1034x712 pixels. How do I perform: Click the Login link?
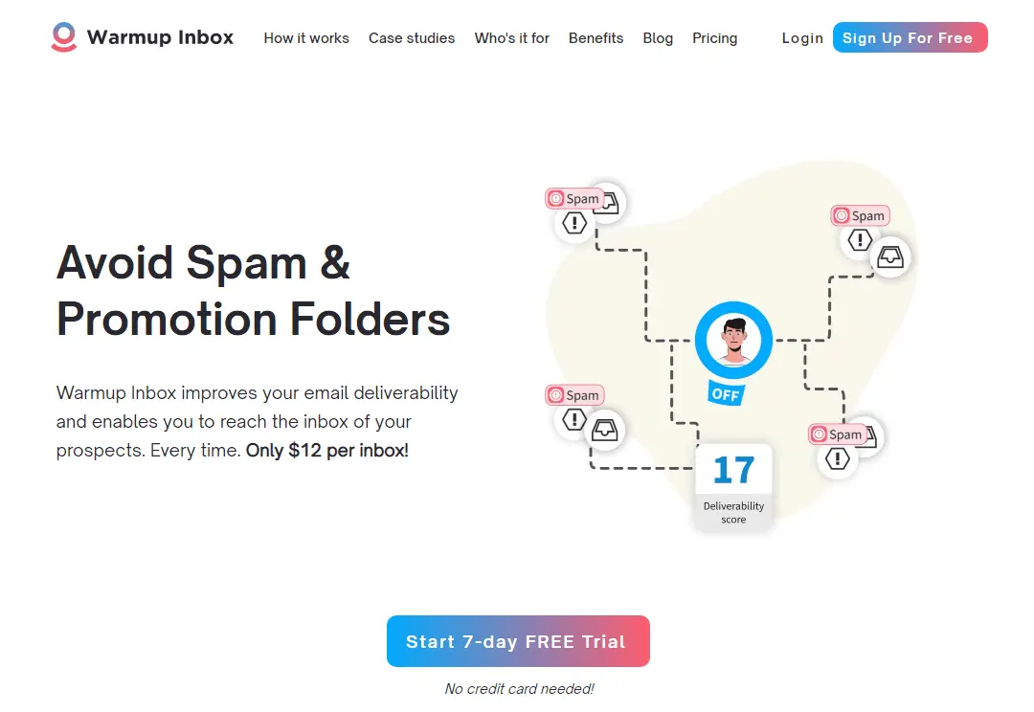click(802, 38)
